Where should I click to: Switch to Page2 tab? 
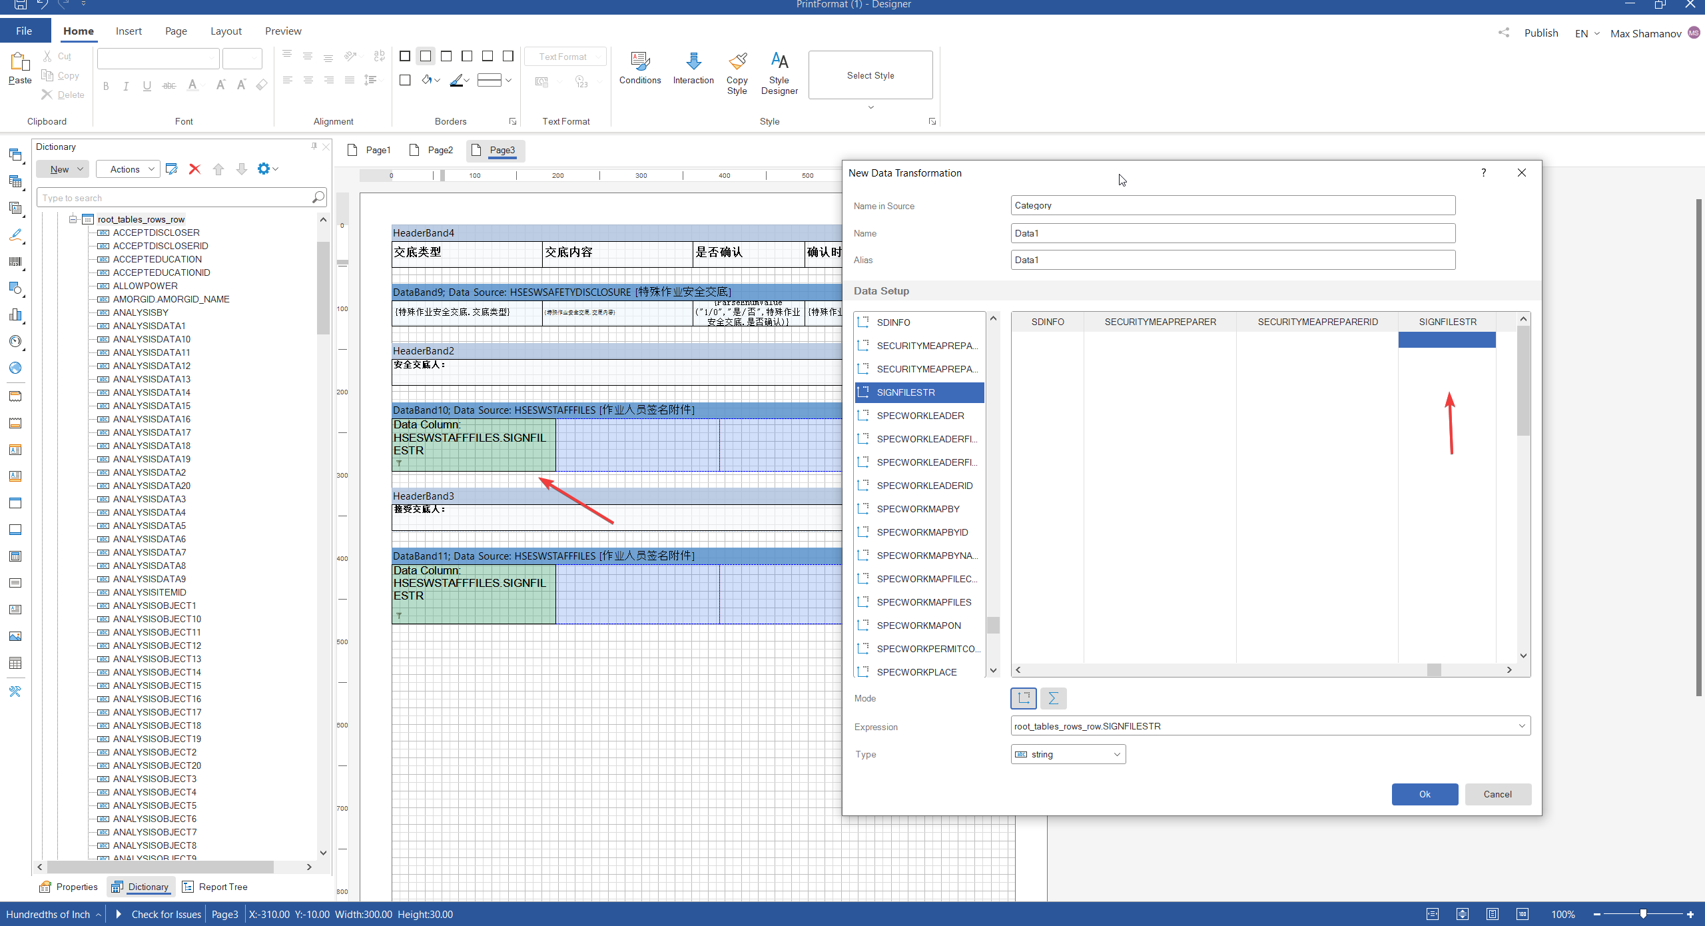(x=440, y=149)
